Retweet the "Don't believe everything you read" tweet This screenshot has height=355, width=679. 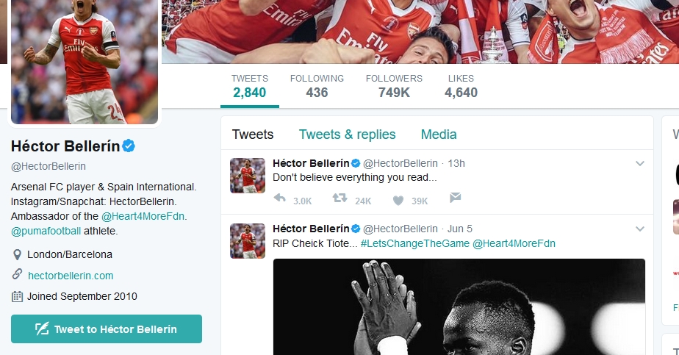pyautogui.click(x=339, y=199)
